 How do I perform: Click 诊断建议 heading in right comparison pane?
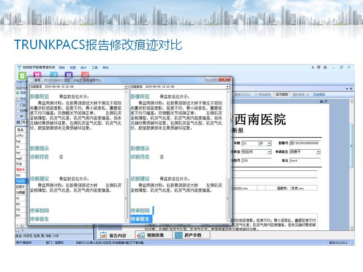140,178
